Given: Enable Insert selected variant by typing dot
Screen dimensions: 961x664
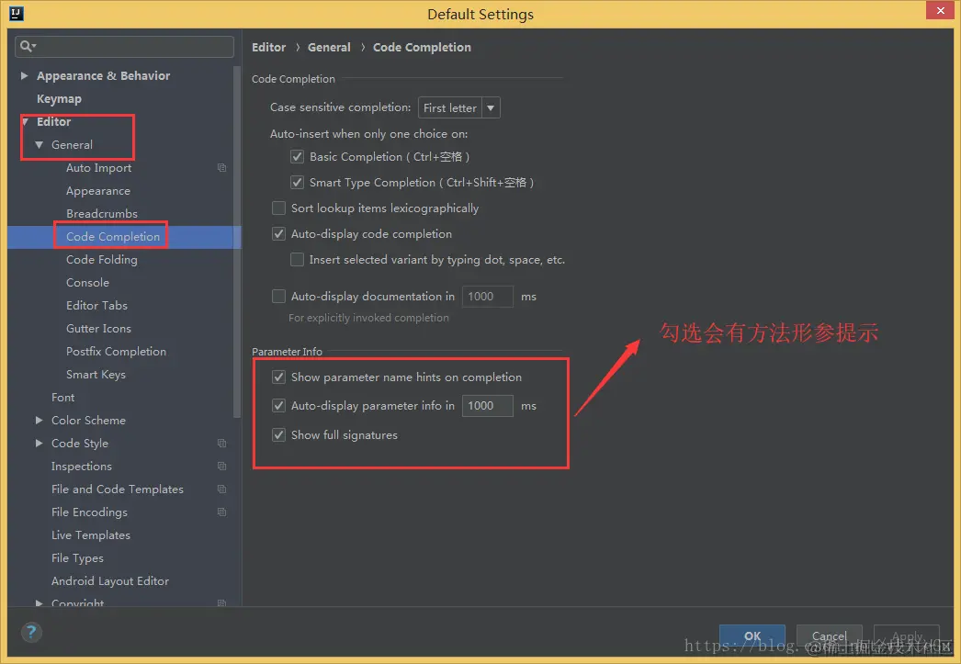Looking at the screenshot, I should [298, 260].
